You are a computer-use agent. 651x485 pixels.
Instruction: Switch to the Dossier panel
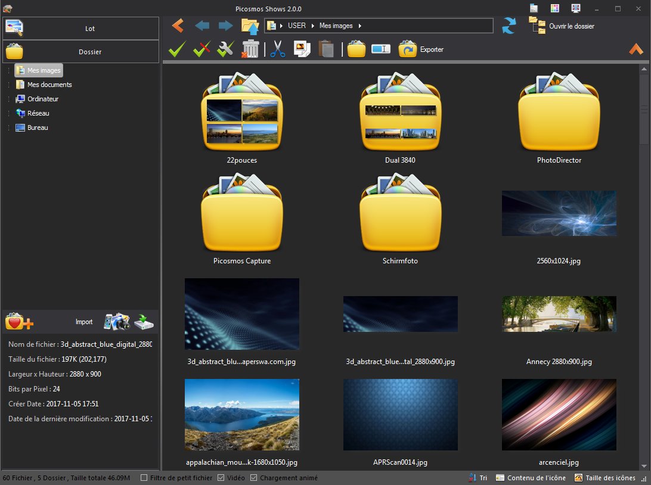coord(81,51)
